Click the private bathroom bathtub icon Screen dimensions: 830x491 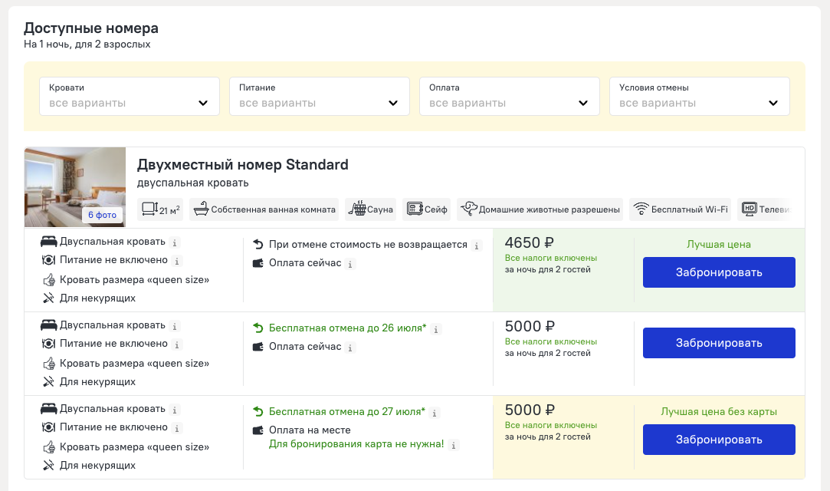pyautogui.click(x=201, y=209)
